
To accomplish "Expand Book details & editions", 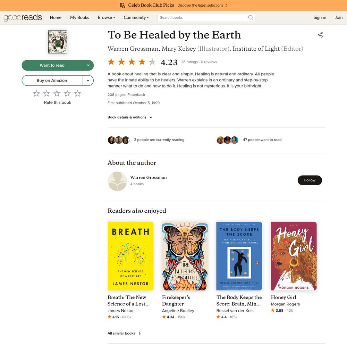I will tap(130, 117).
